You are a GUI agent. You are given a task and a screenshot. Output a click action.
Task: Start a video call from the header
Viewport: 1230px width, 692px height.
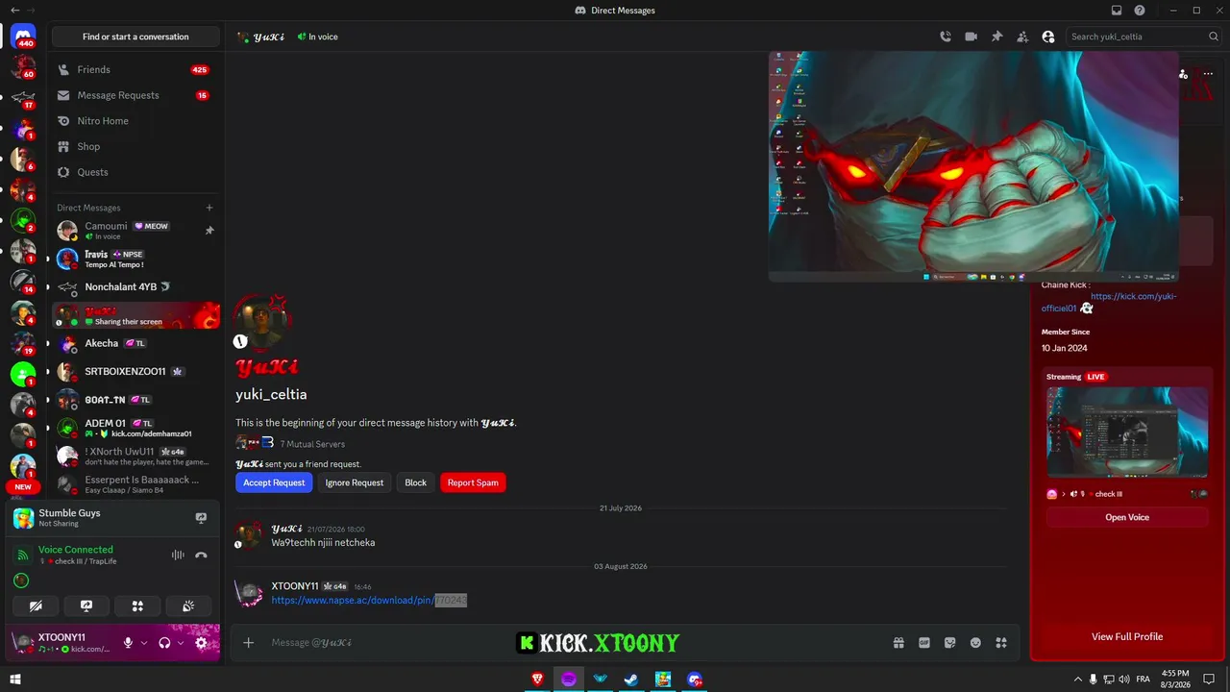pos(972,37)
